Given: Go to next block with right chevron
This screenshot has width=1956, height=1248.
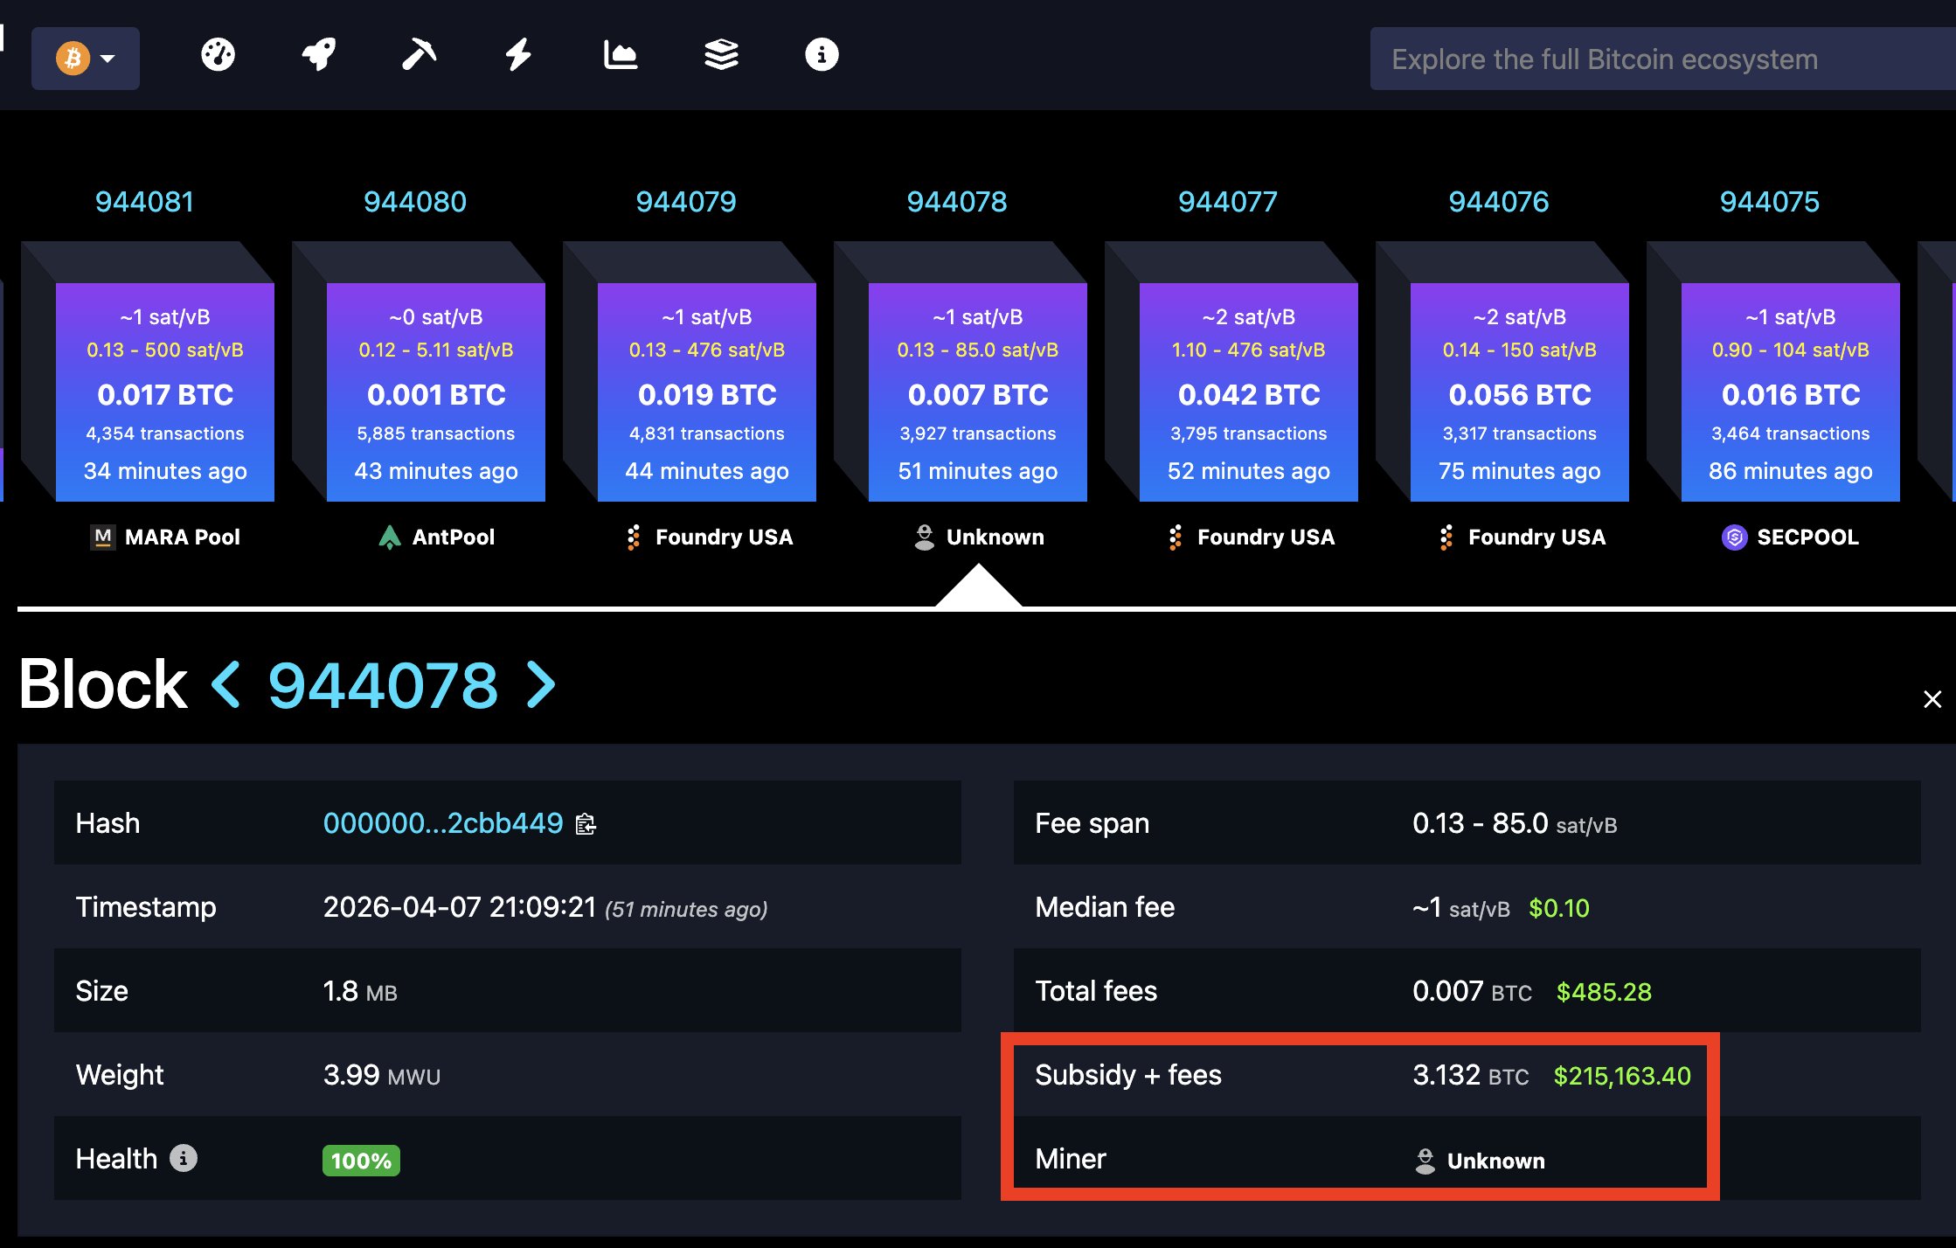Looking at the screenshot, I should coord(541,684).
